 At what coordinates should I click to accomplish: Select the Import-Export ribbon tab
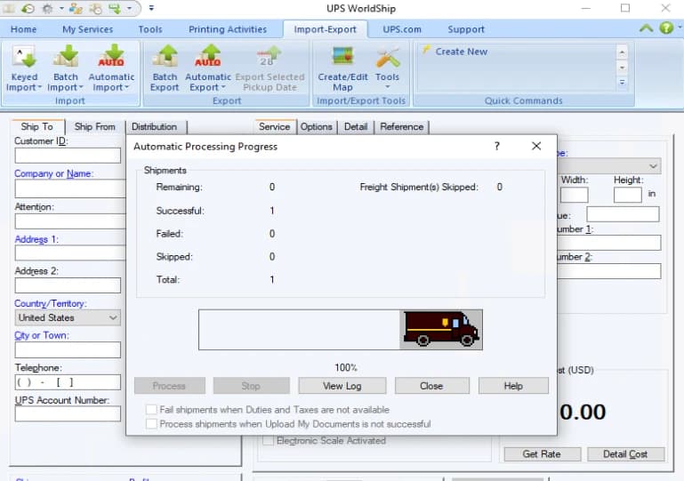[x=325, y=29]
